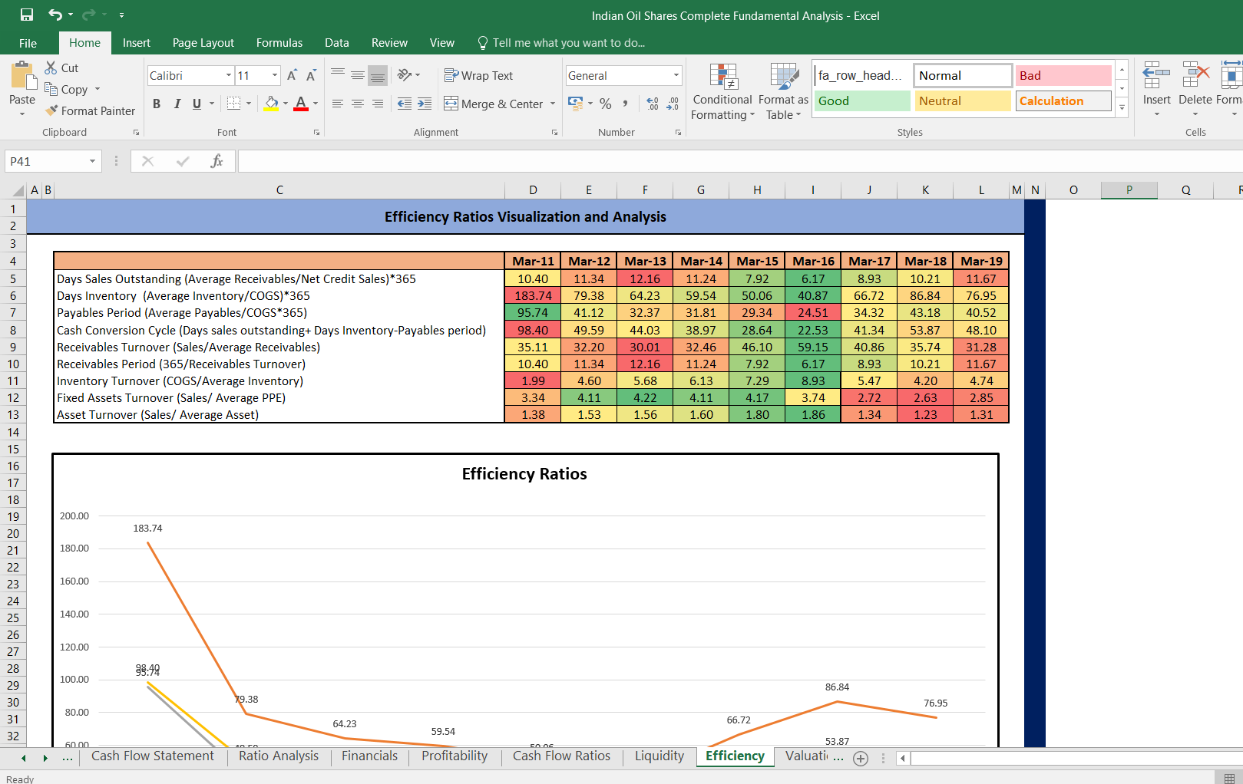This screenshot has width=1243, height=784.
Task: Toggle italic formatting
Action: 177,104
